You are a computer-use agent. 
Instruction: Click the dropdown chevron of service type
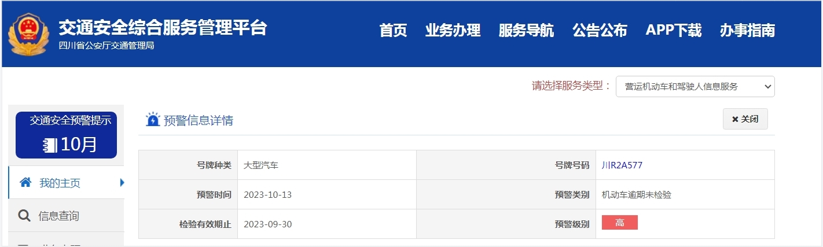click(x=768, y=87)
